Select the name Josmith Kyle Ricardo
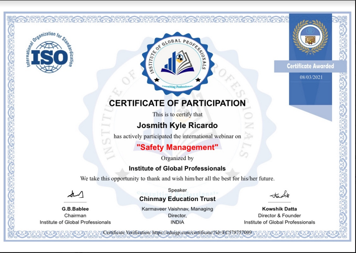This screenshot has height=253, width=356. click(x=177, y=125)
